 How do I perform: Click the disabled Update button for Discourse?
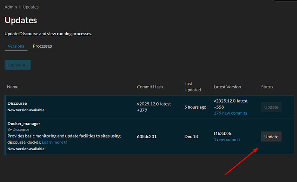tap(271, 107)
